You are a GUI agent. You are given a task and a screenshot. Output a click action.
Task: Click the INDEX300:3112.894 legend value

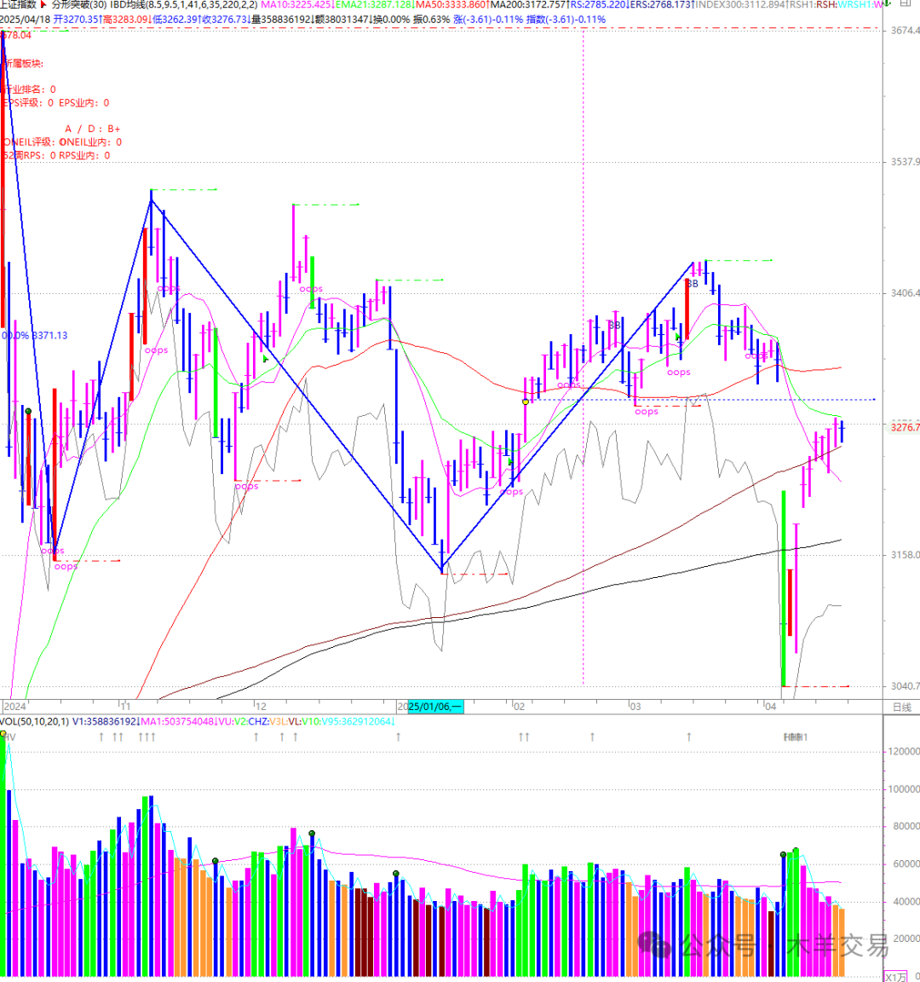pyautogui.click(x=741, y=4)
